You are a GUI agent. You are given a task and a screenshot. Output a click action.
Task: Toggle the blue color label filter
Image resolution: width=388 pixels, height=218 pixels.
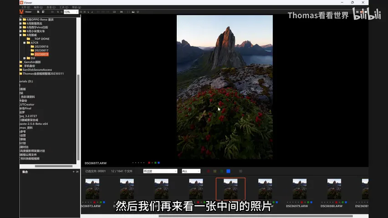point(229,171)
